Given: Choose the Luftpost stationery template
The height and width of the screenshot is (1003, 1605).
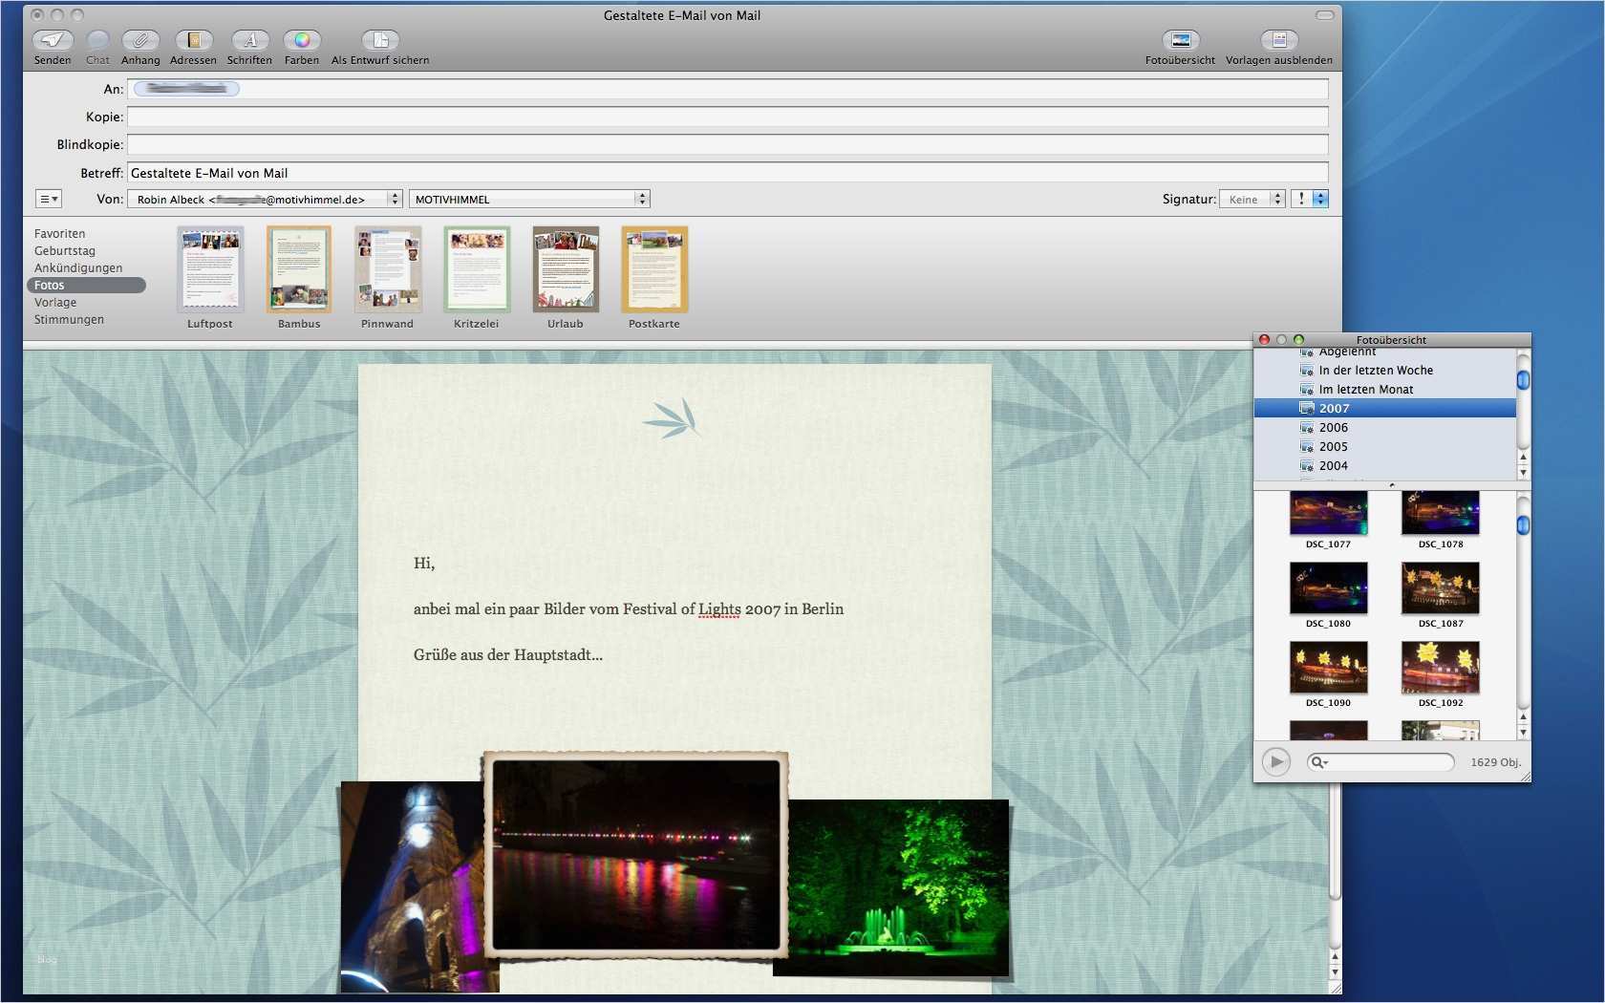Looking at the screenshot, I should click(x=210, y=270).
